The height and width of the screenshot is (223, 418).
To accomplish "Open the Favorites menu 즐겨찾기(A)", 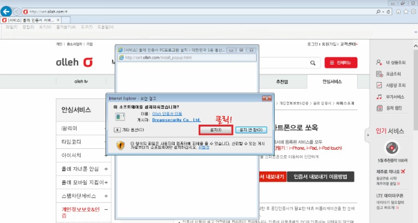I will pos(66,27).
